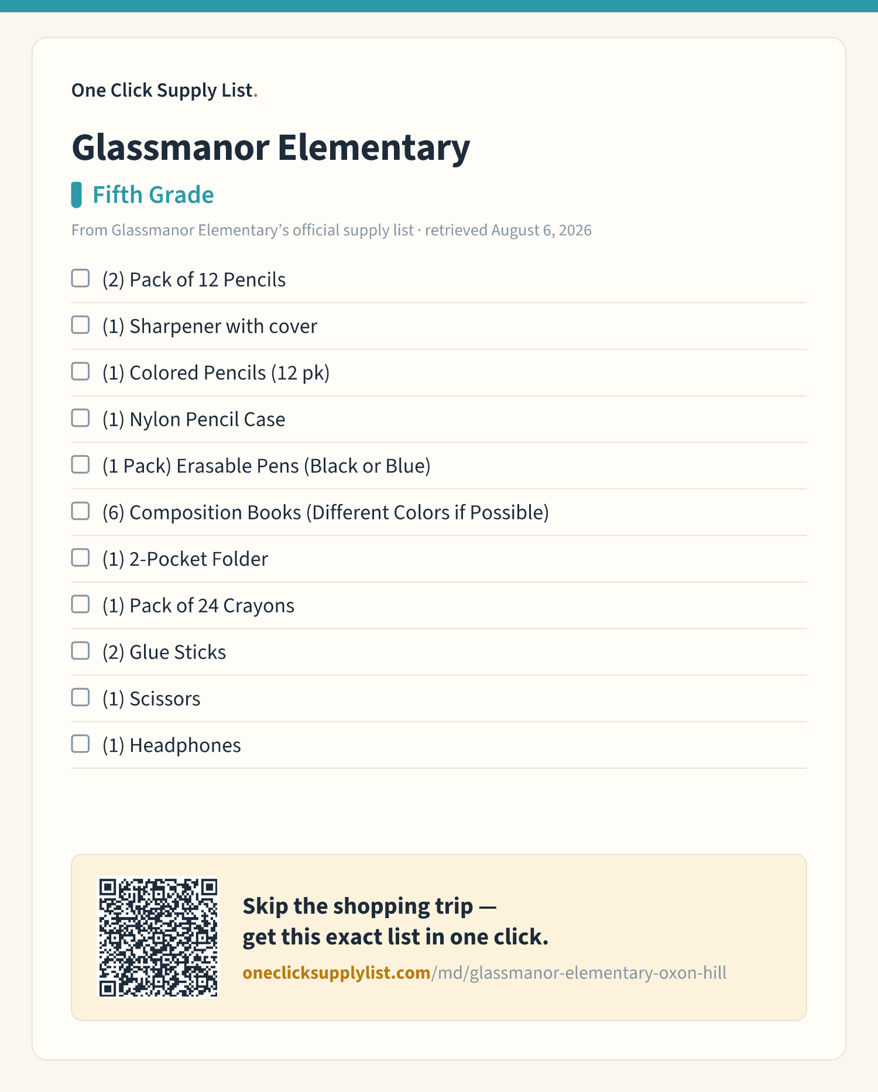
Task: Open the oneclicksupplylist.com glassmanor link
Action: (485, 973)
